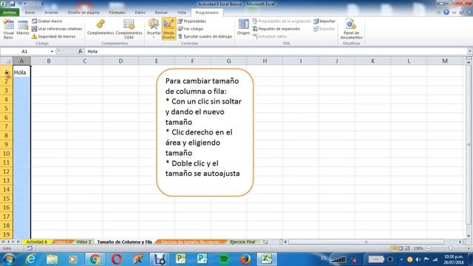Click Ver código
473x266 pixels.
(x=191, y=29)
